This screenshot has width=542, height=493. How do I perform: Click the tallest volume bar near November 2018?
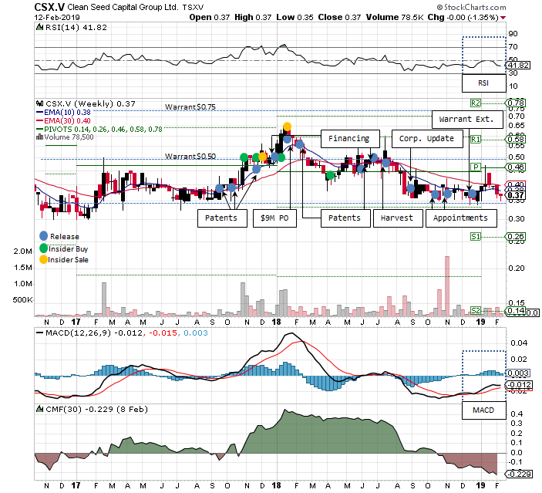[447, 286]
